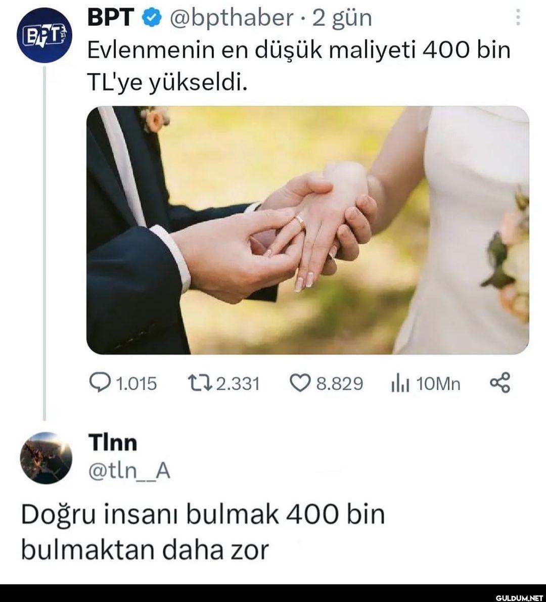Click the 10Mn views count
Image resolution: width=546 pixels, height=602 pixels.
pos(438,384)
